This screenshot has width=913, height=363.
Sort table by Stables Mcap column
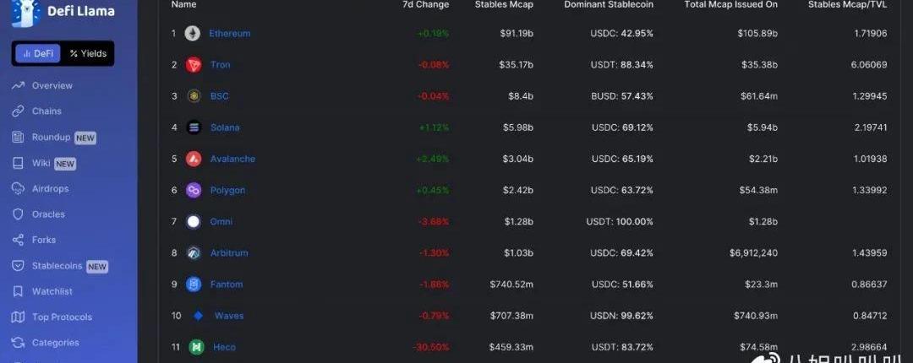tap(504, 5)
